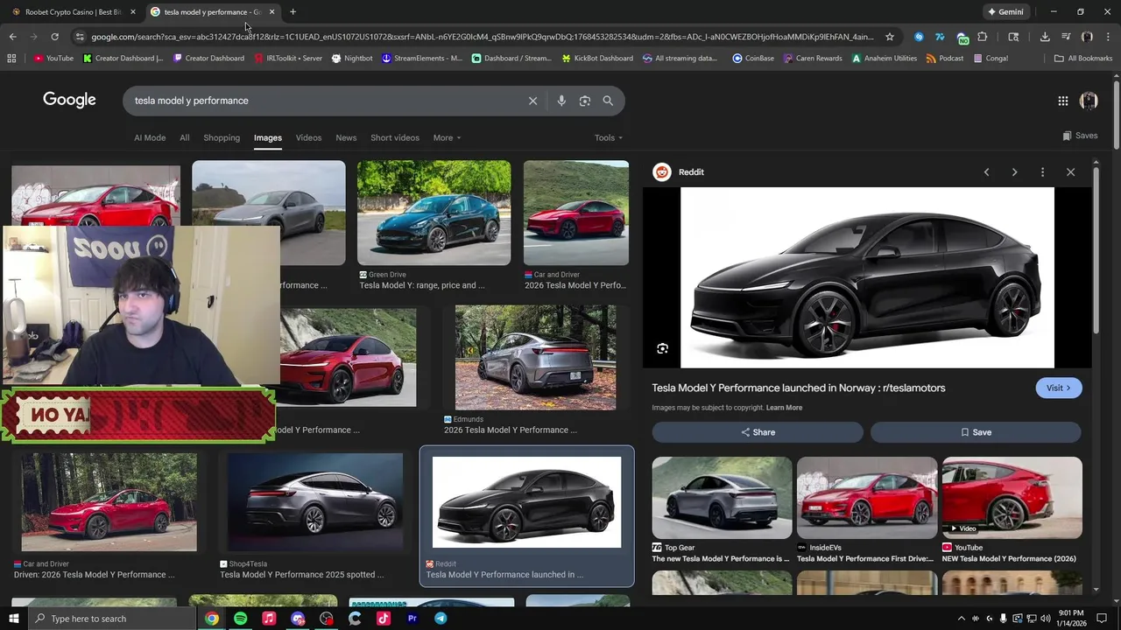The height and width of the screenshot is (630, 1121).
Task: Click Lens icon on previewed car image
Action: tap(662, 348)
